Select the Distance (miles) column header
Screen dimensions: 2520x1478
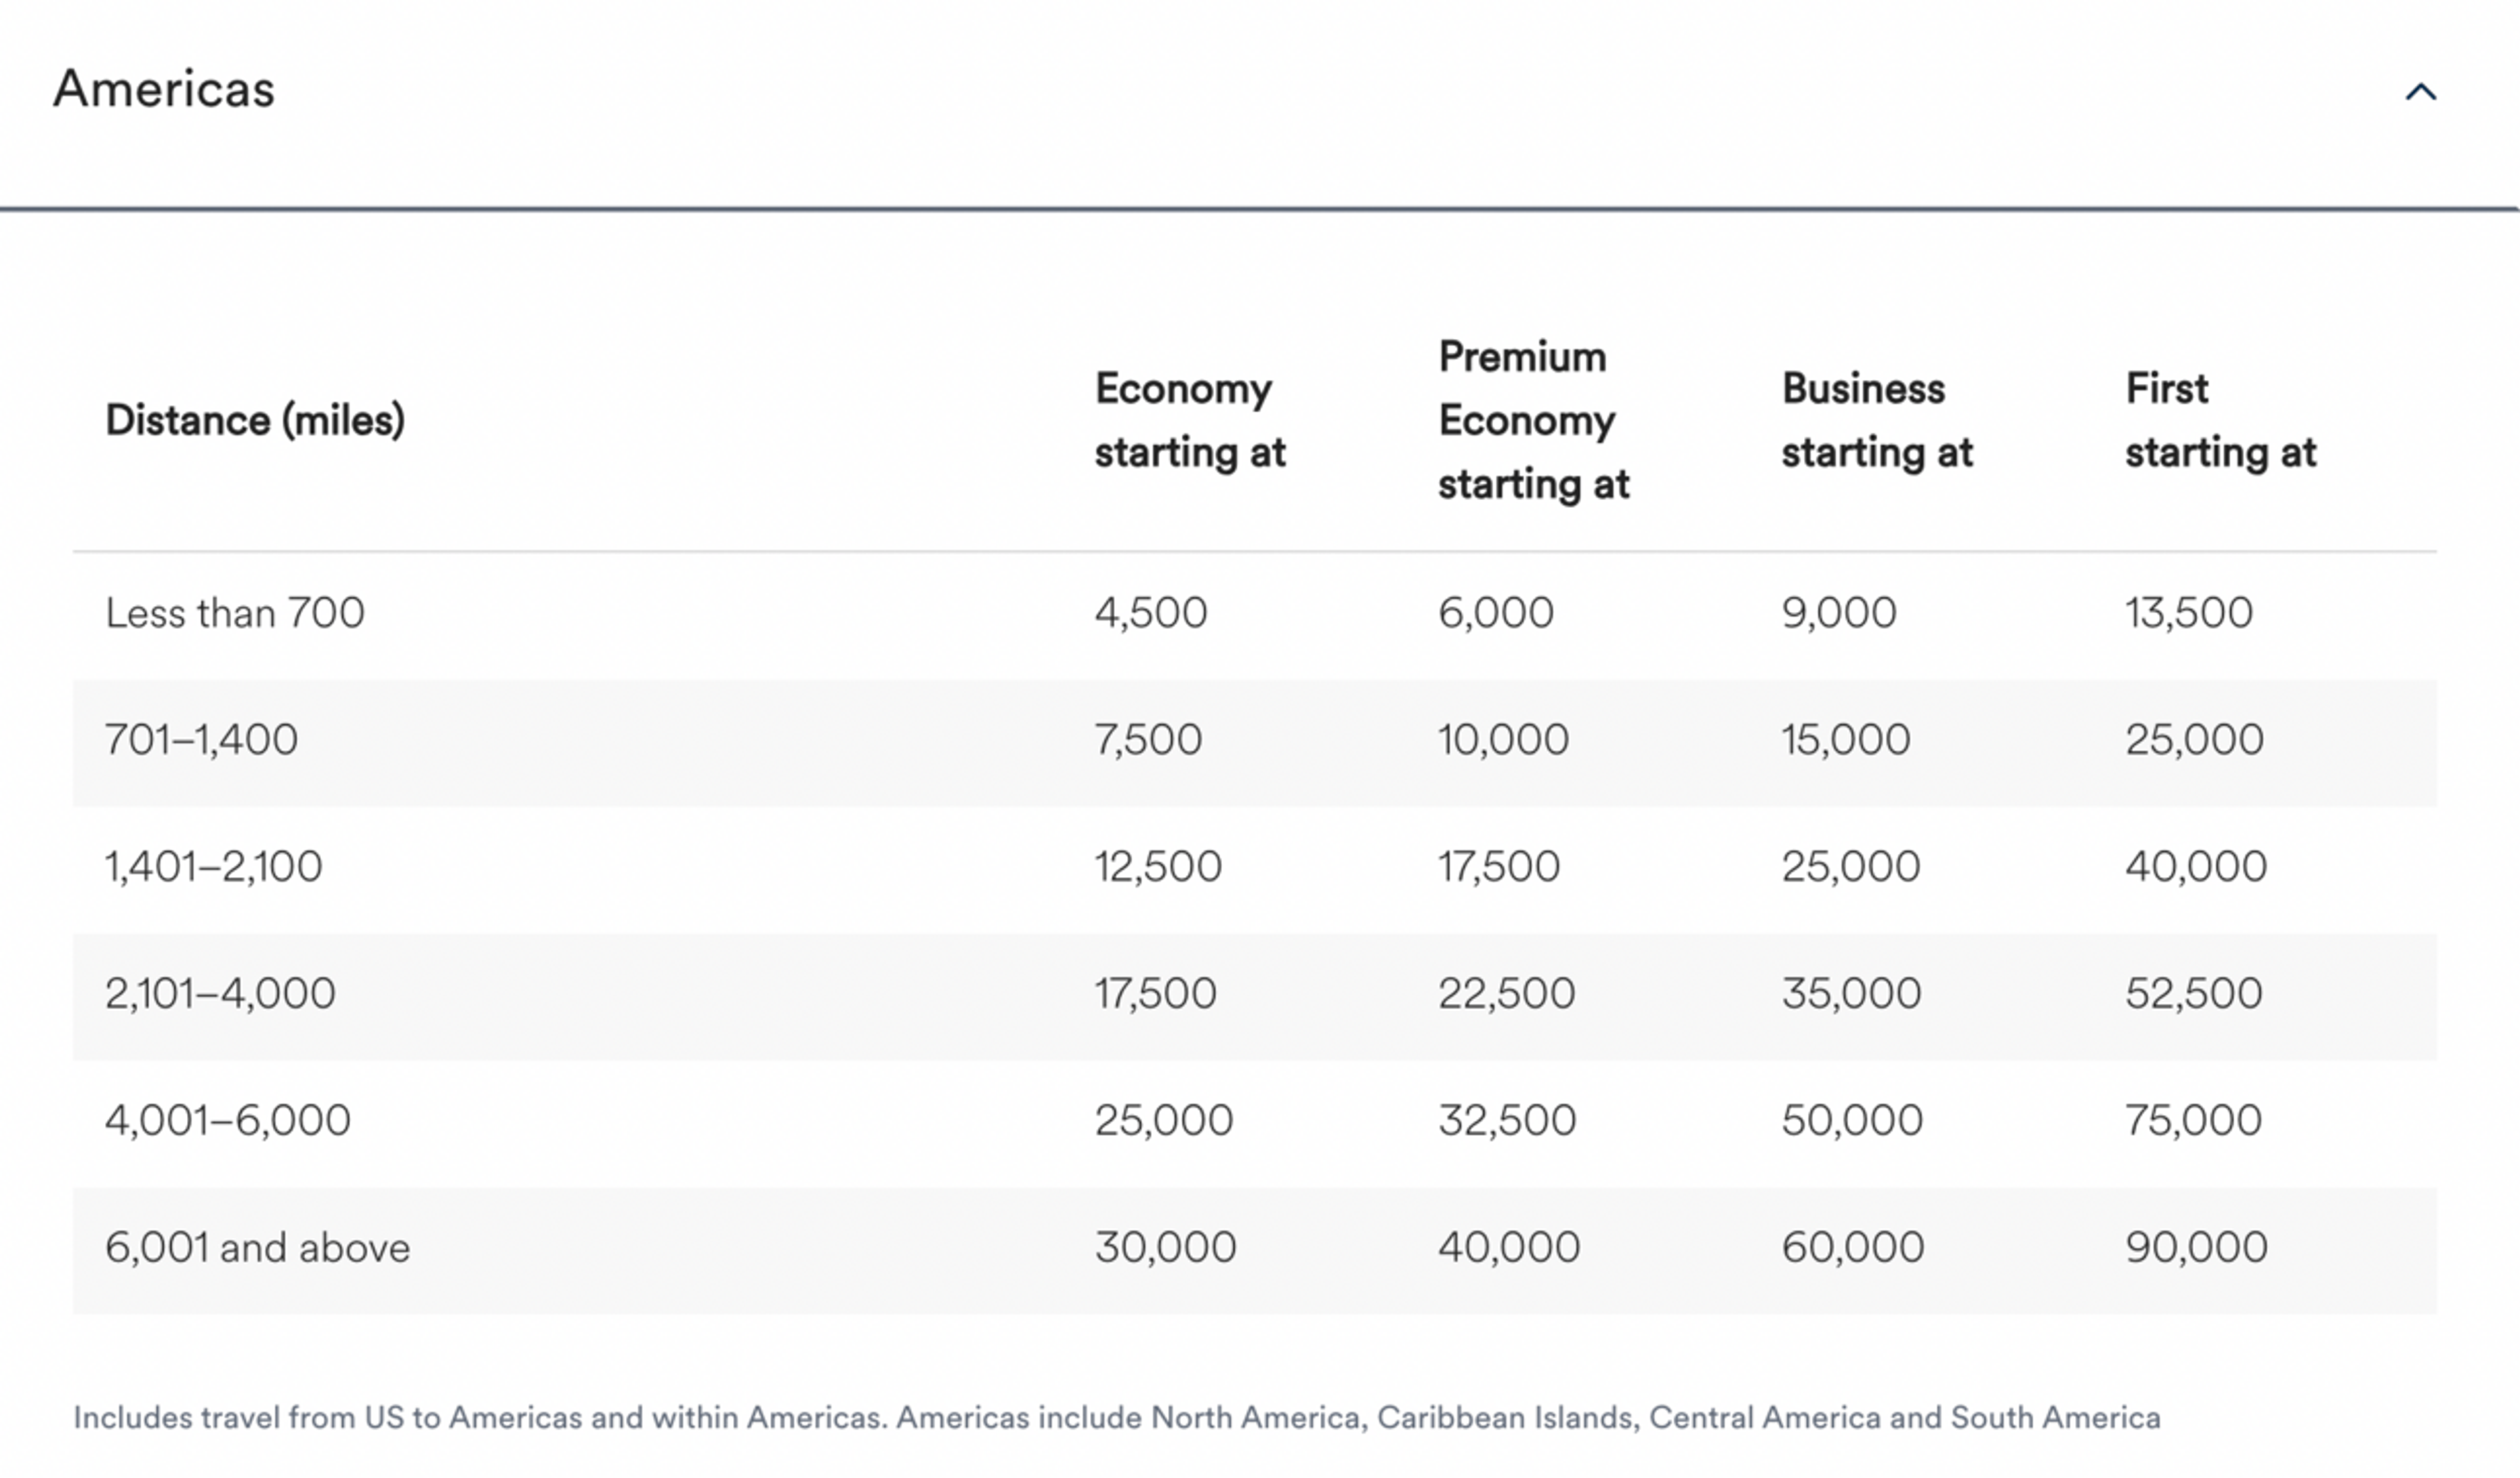(x=255, y=420)
